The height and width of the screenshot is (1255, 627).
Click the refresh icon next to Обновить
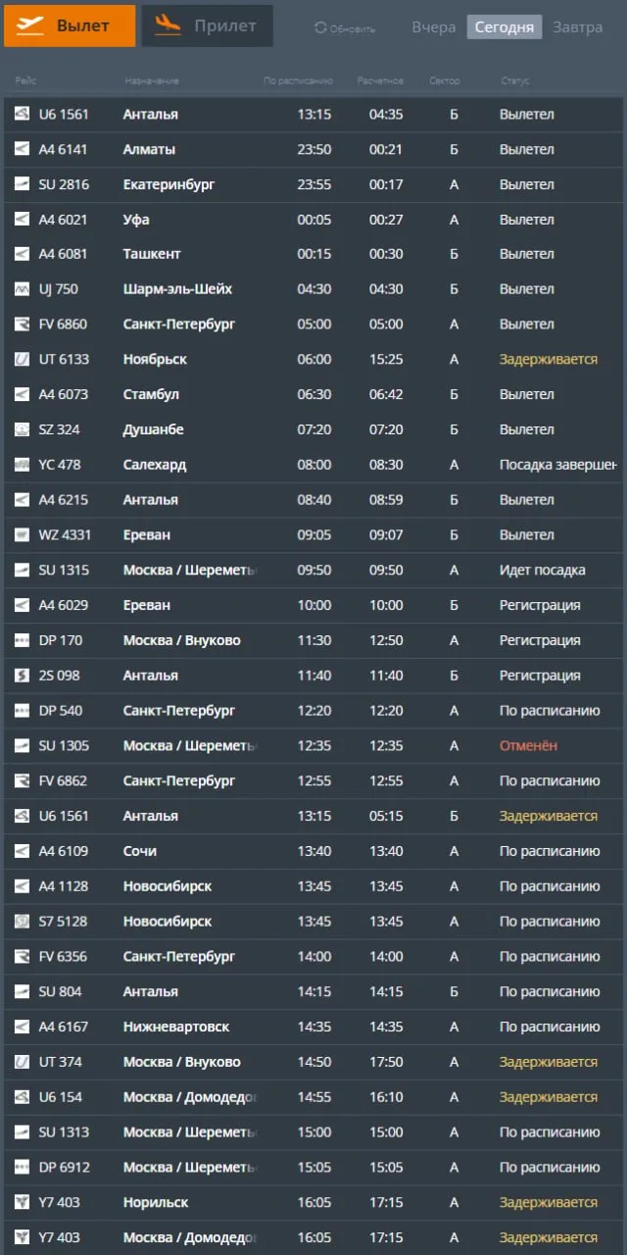[320, 28]
